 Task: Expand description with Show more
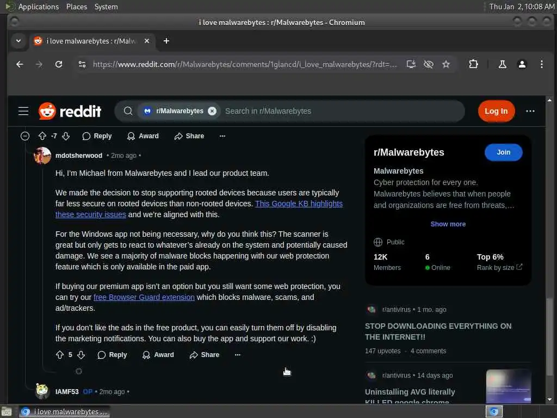[x=448, y=224]
